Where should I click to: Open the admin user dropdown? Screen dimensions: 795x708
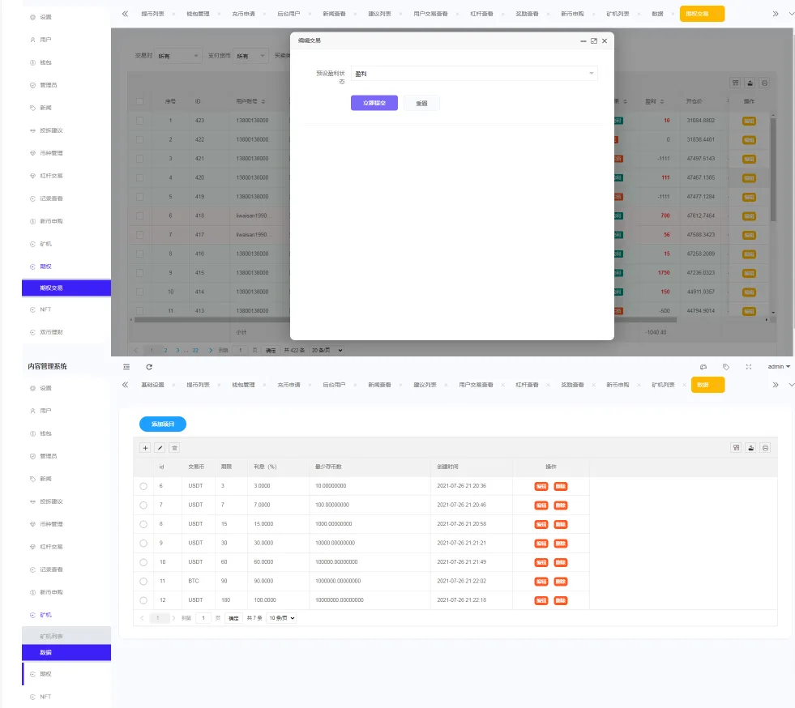(778, 367)
